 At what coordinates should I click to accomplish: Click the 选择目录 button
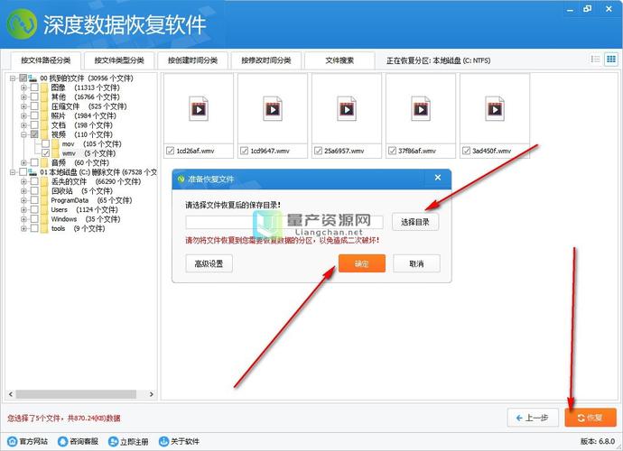tap(415, 222)
